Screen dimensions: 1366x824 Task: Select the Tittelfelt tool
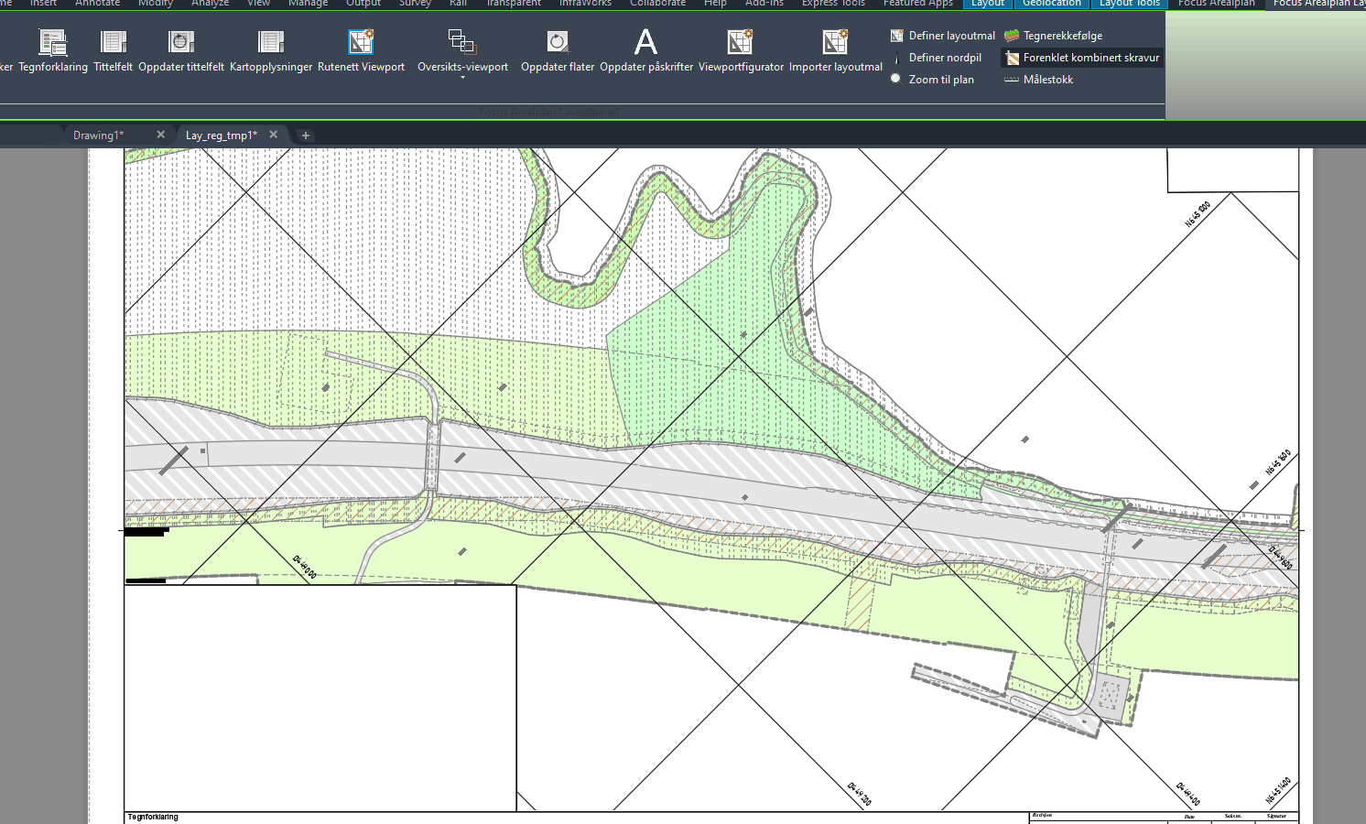(x=113, y=42)
